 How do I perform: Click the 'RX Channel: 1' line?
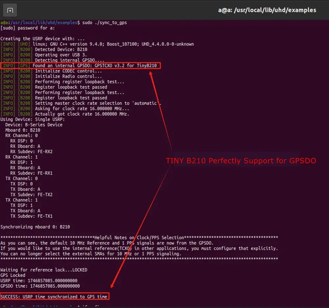[21, 157]
